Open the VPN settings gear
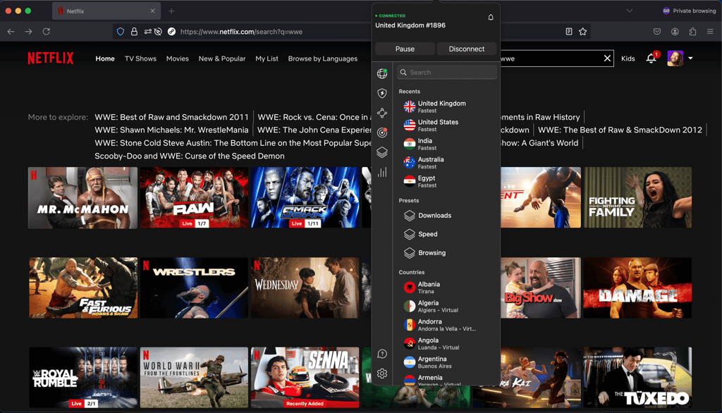 pos(382,374)
